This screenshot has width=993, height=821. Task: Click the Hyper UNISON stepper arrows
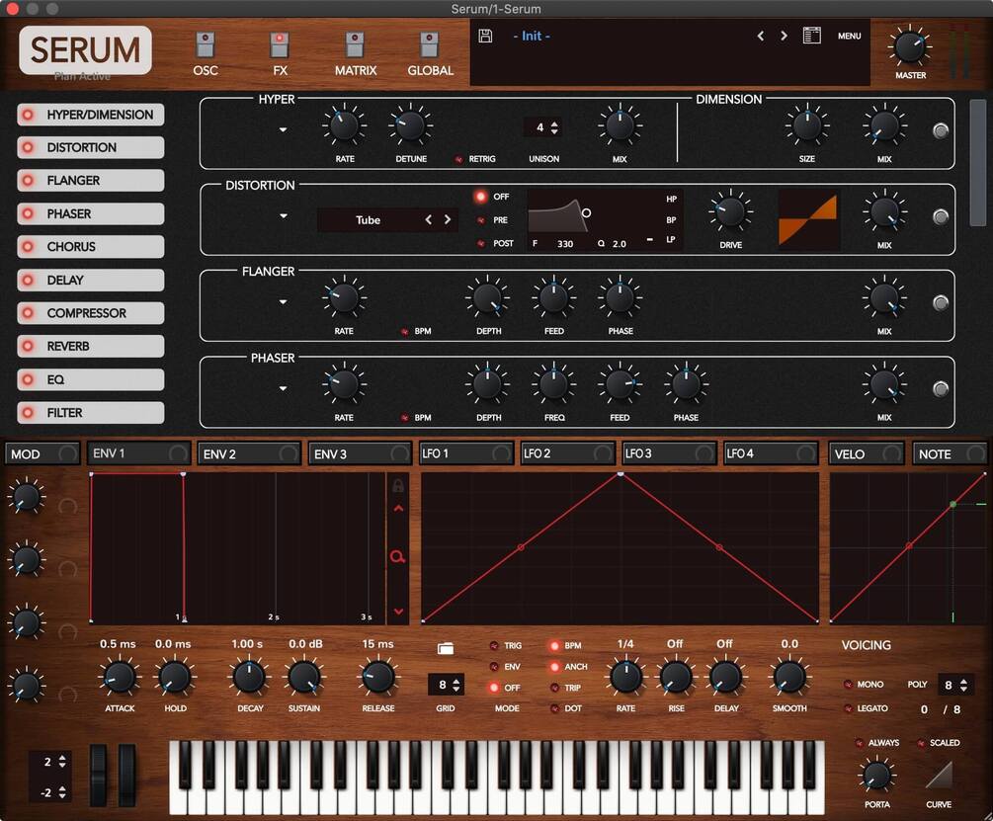(x=554, y=127)
